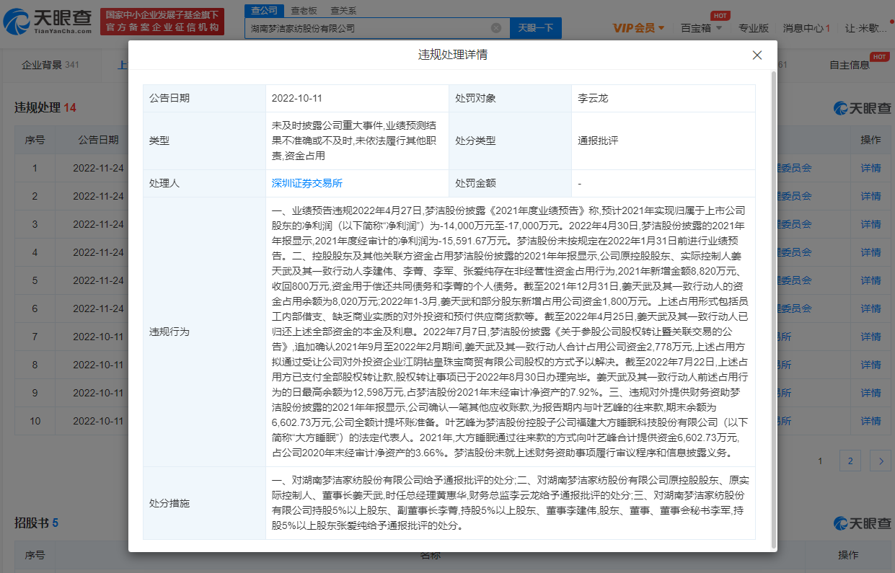Click 通报批评 in 处分类型 cell
The image size is (895, 573).
pyautogui.click(x=598, y=141)
